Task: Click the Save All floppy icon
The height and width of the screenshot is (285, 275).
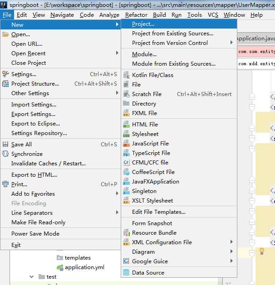Action: [x=5, y=145]
